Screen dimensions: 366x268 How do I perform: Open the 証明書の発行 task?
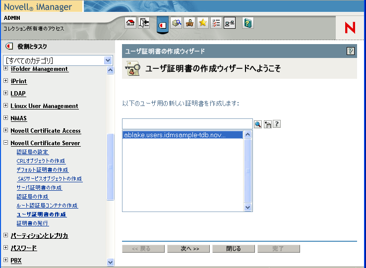coord(33,223)
